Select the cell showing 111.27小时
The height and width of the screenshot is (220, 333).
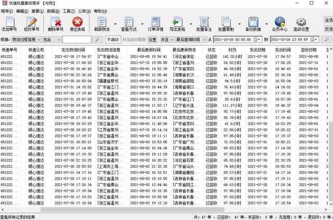[233, 105]
